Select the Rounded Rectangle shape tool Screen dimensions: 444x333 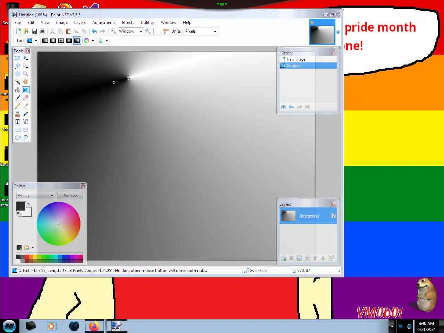[x=26, y=130]
